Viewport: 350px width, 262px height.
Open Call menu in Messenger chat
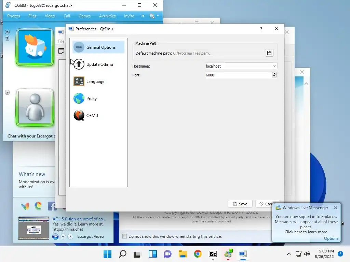click(67, 16)
